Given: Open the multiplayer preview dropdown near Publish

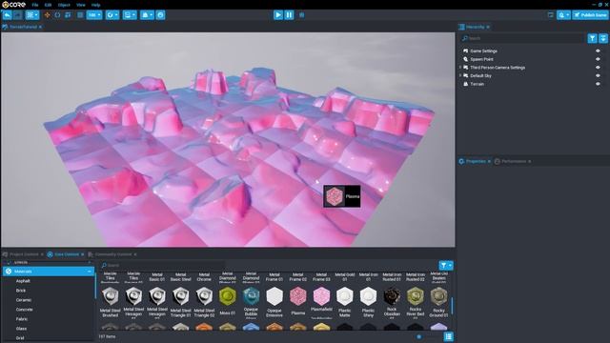Looking at the screenshot, I should coord(563,15).
